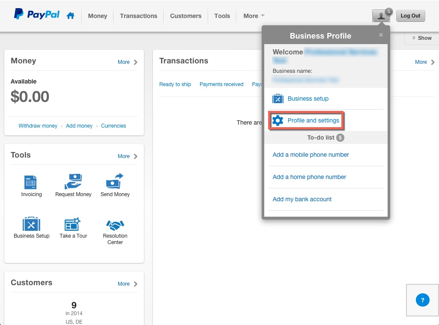
Task: Open More in the Money panel
Action: (x=124, y=62)
